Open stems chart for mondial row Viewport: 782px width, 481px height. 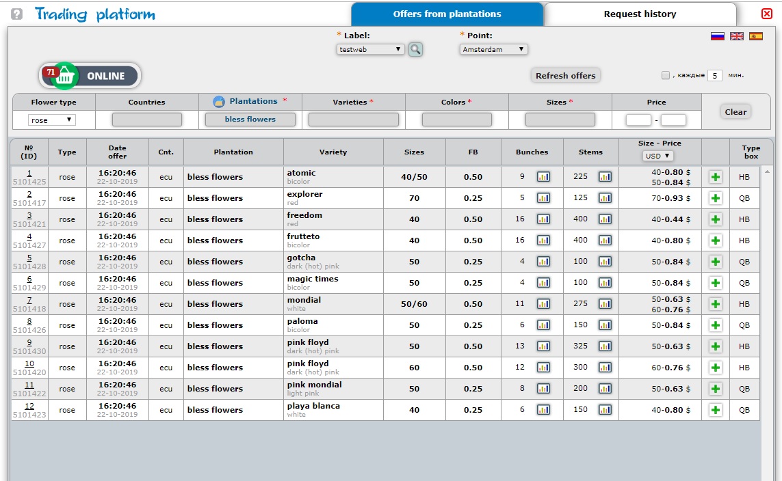(x=605, y=304)
